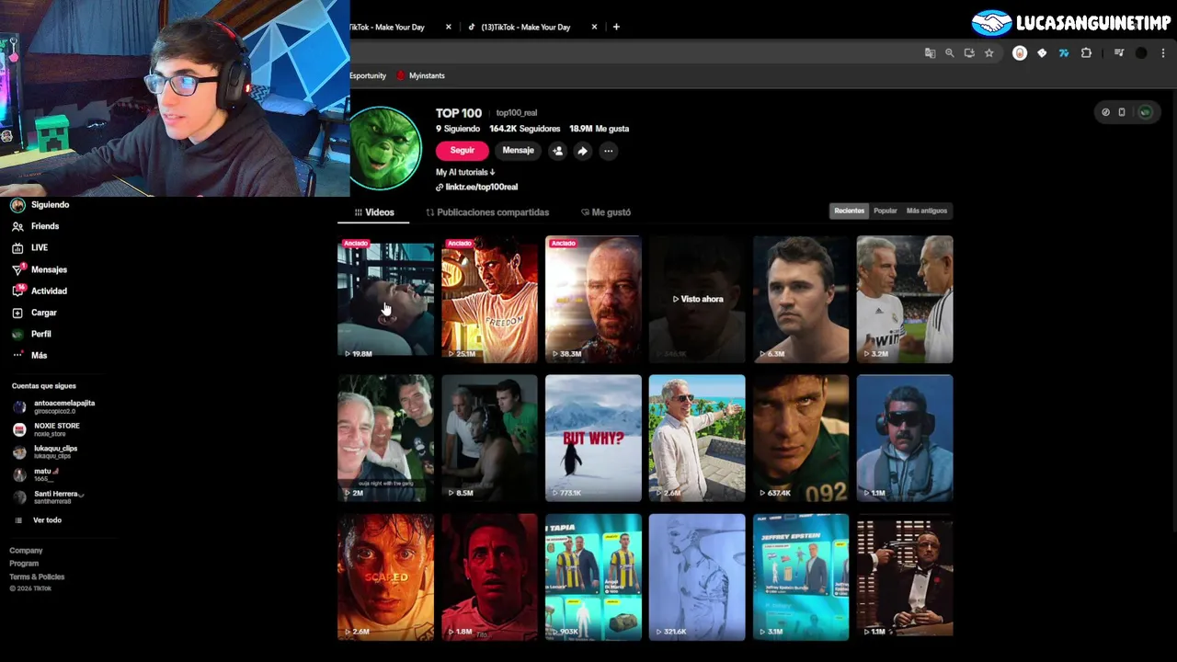Play the Visto ahora video
The width and height of the screenshot is (1177, 662).
697,299
